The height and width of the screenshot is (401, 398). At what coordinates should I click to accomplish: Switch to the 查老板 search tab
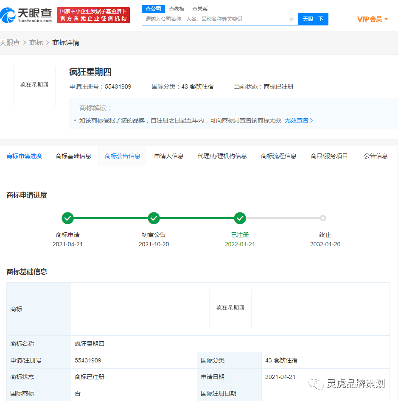coord(177,8)
